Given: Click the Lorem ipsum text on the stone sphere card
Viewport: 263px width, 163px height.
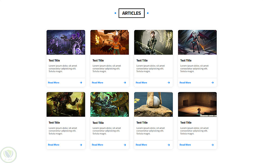Looking at the screenshot, I should [150, 131].
